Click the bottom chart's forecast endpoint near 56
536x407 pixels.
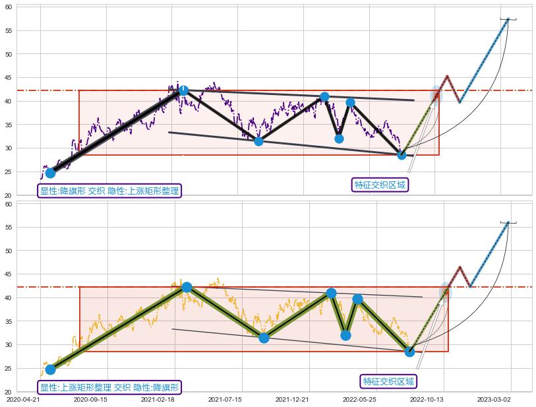508,222
